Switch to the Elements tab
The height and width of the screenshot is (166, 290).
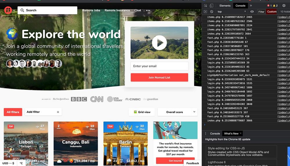click(225, 6)
